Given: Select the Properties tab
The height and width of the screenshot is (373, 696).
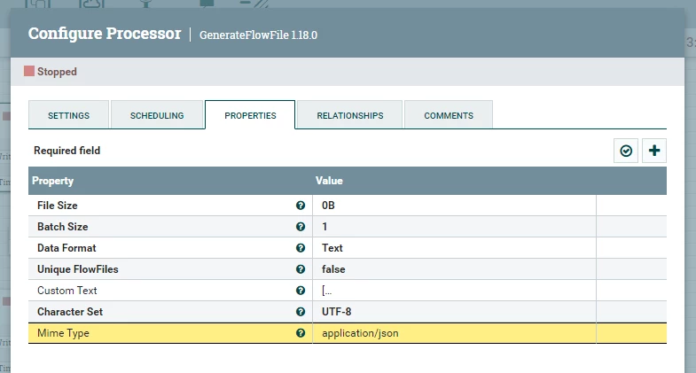Looking at the screenshot, I should tap(250, 115).
